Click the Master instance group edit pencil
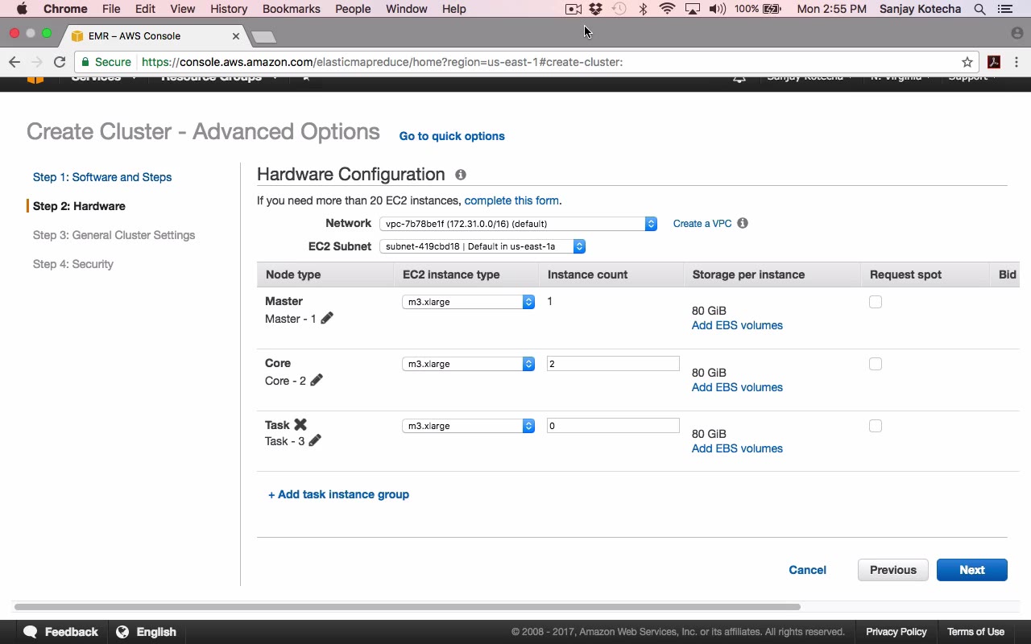 [x=327, y=318]
